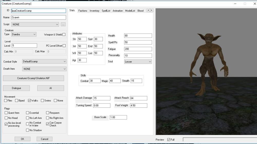Close the Creature dialog window
This screenshot has width=257, height=144.
[254, 4]
